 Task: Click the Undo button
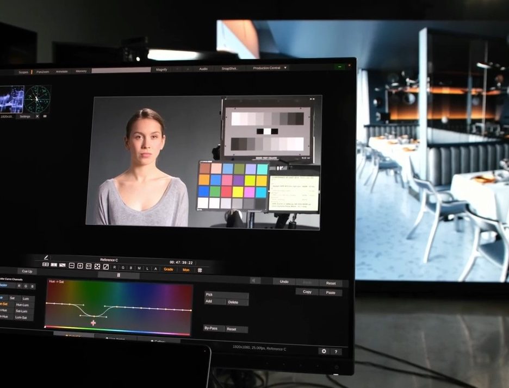tap(284, 282)
